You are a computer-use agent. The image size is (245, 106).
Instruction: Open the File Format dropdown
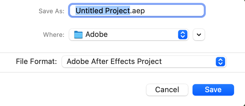pos(144,62)
